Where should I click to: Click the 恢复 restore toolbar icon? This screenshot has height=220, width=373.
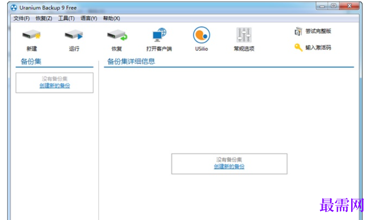[x=117, y=35]
